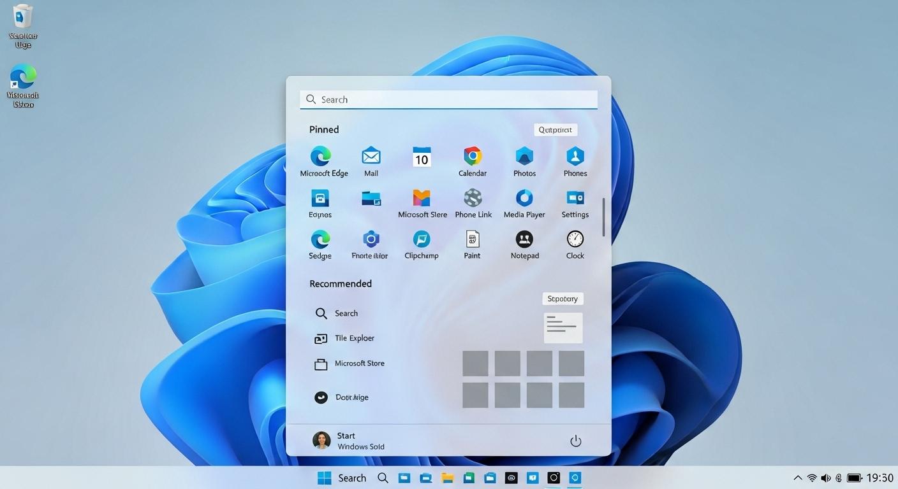The height and width of the screenshot is (489, 898).
Task: Open the Wi-Fi settings from the system tray
Action: (x=811, y=478)
